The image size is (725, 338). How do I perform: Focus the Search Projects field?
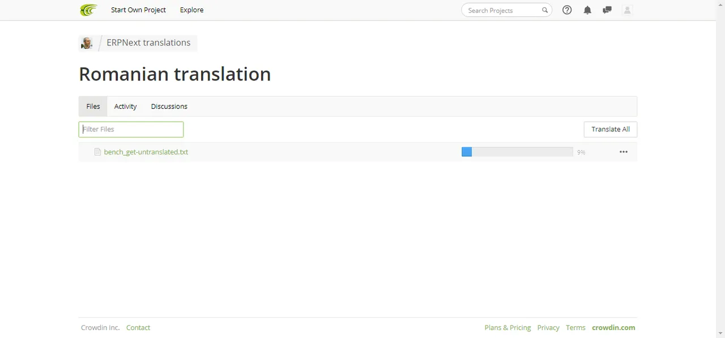(x=506, y=10)
